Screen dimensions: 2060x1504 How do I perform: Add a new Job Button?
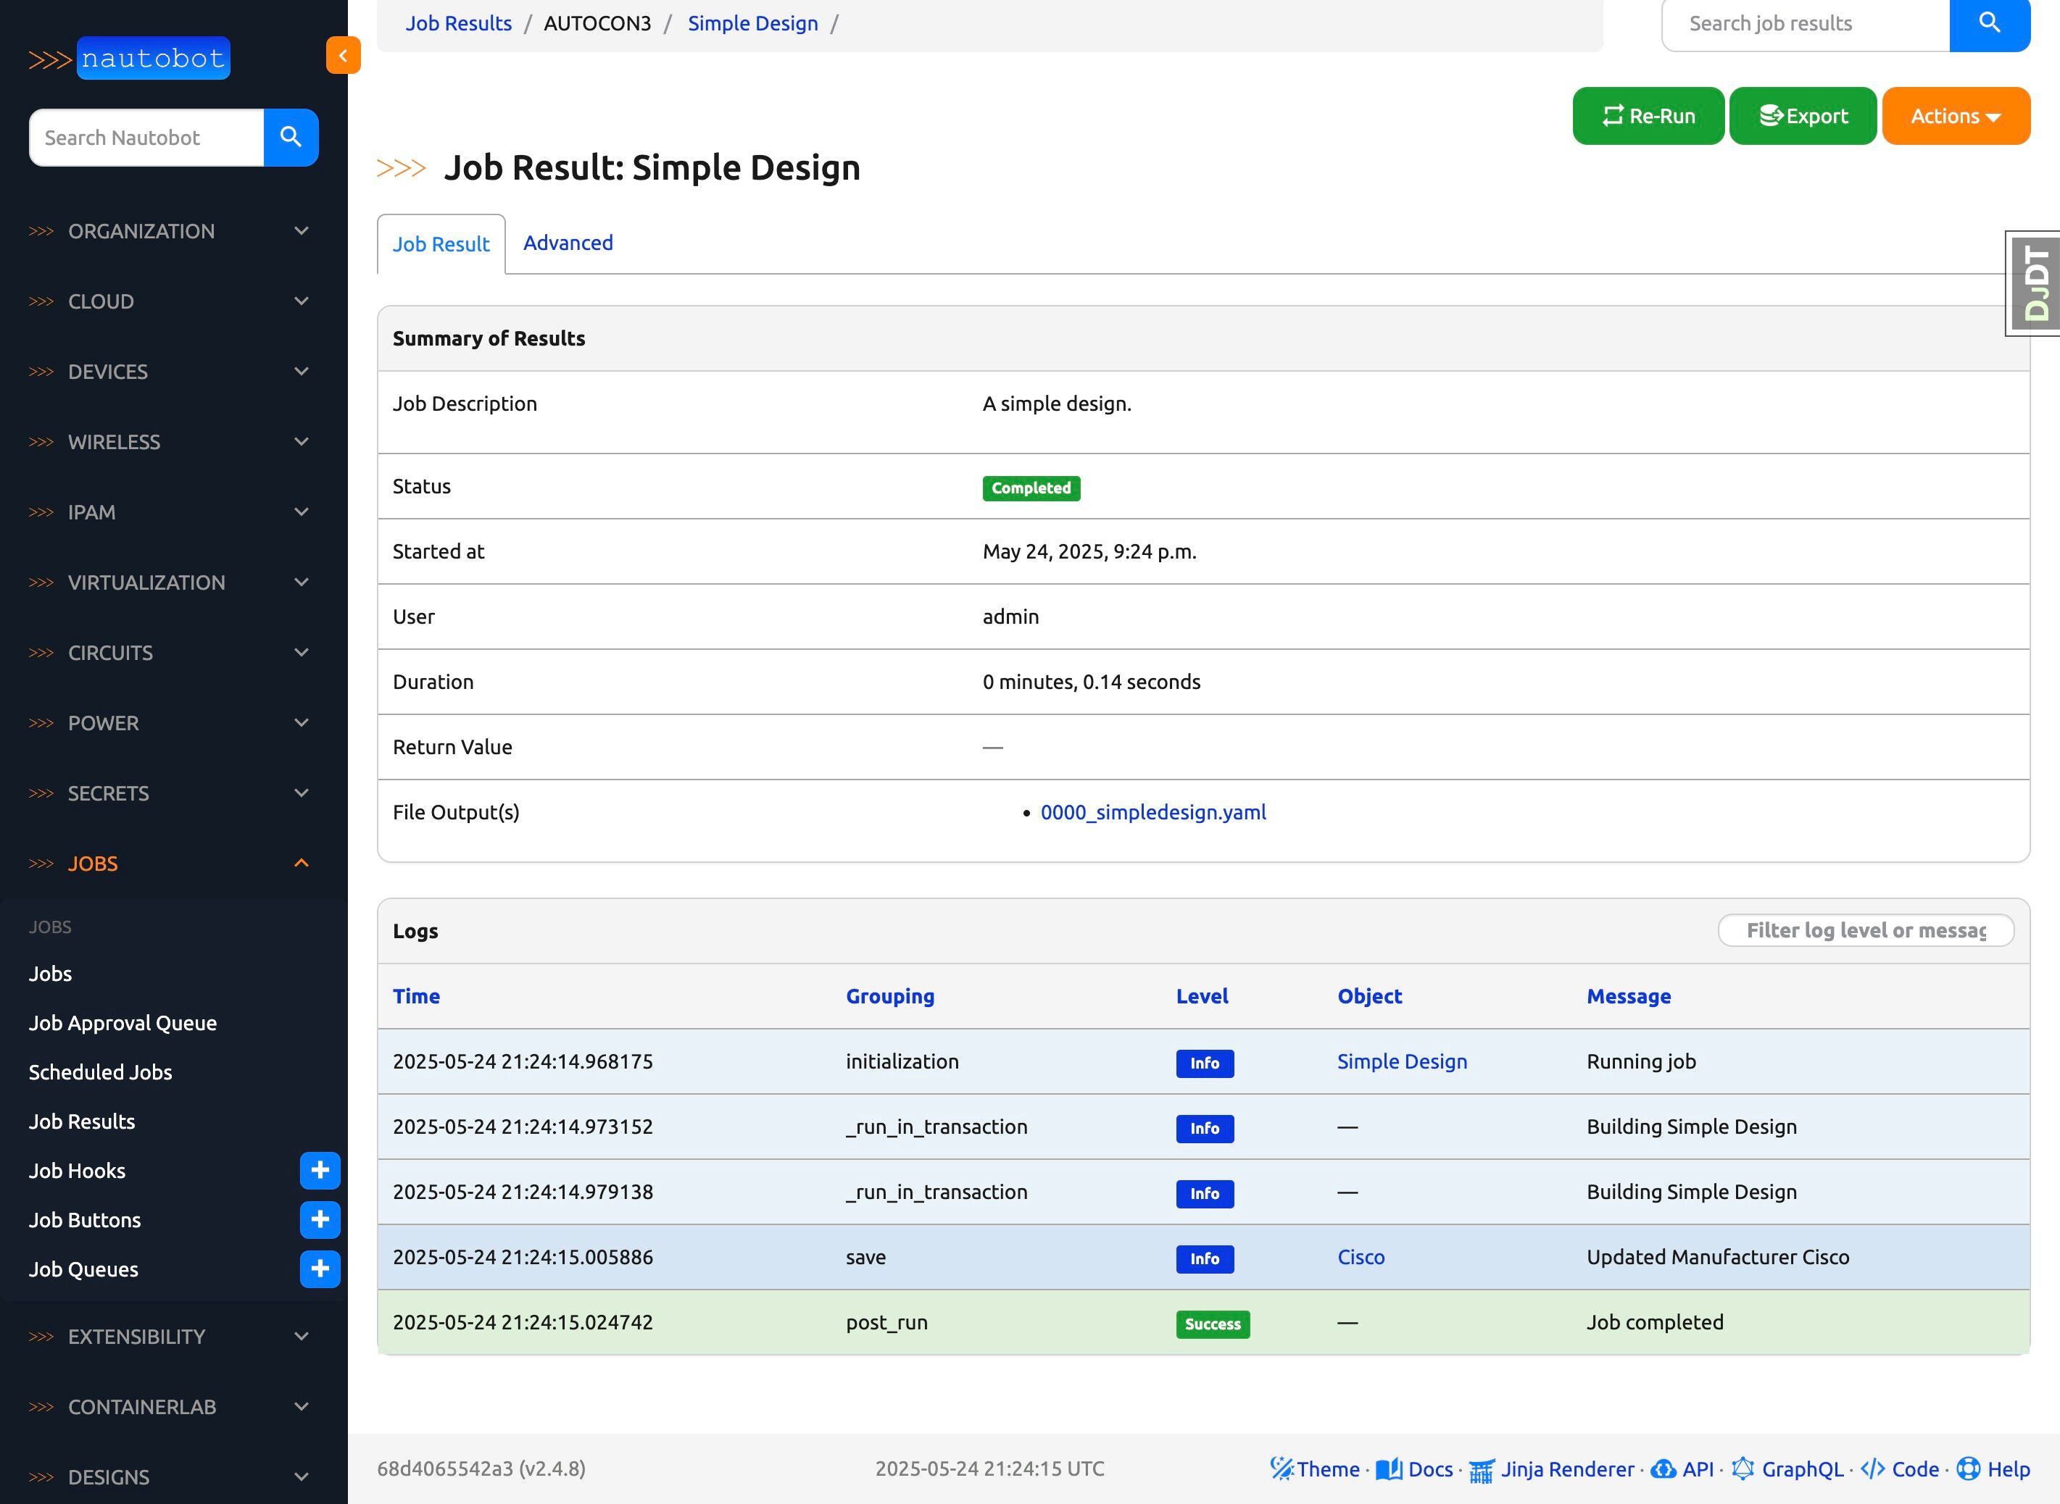tap(320, 1220)
